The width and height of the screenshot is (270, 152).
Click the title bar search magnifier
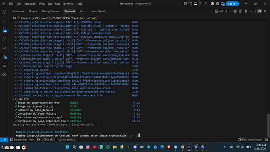pyautogui.click(x=206, y=4)
